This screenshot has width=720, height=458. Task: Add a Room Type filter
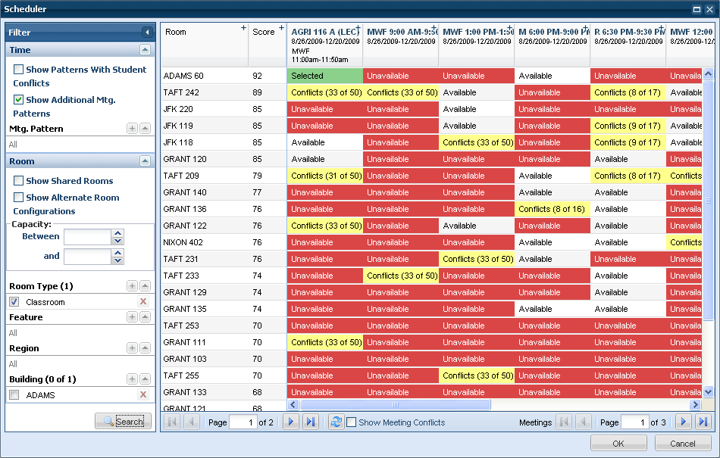132,286
